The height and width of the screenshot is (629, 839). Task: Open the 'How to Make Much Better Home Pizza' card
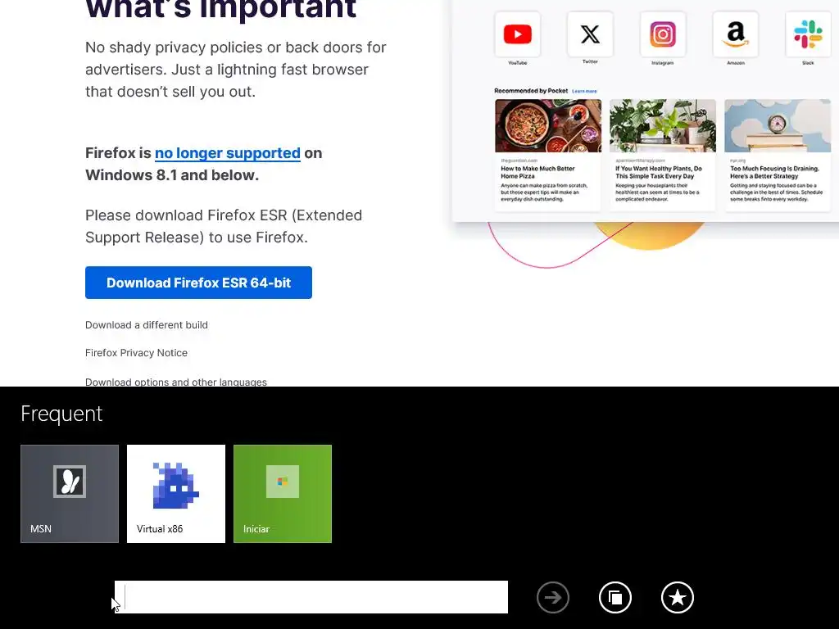[548, 155]
